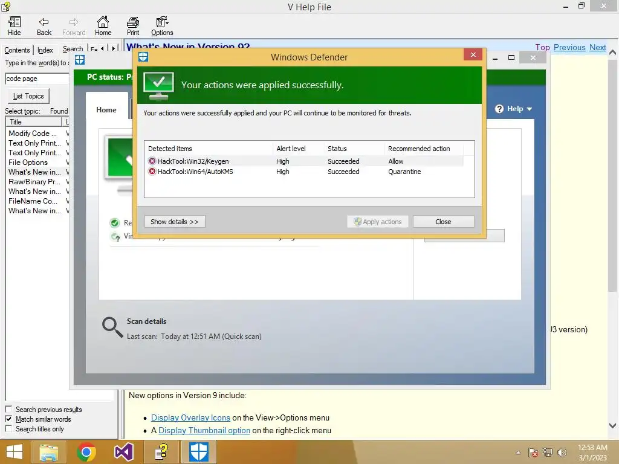Select the HackTool:Win64/AutoKMS row
Image resolution: width=619 pixels, height=464 pixels.
pos(304,172)
